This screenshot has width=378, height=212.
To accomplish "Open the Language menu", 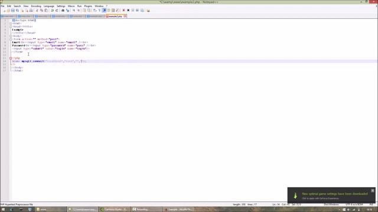I will click(x=49, y=6).
